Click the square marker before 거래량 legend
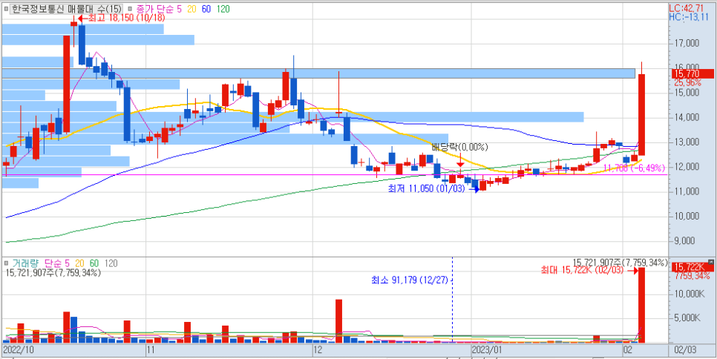 click(6, 263)
